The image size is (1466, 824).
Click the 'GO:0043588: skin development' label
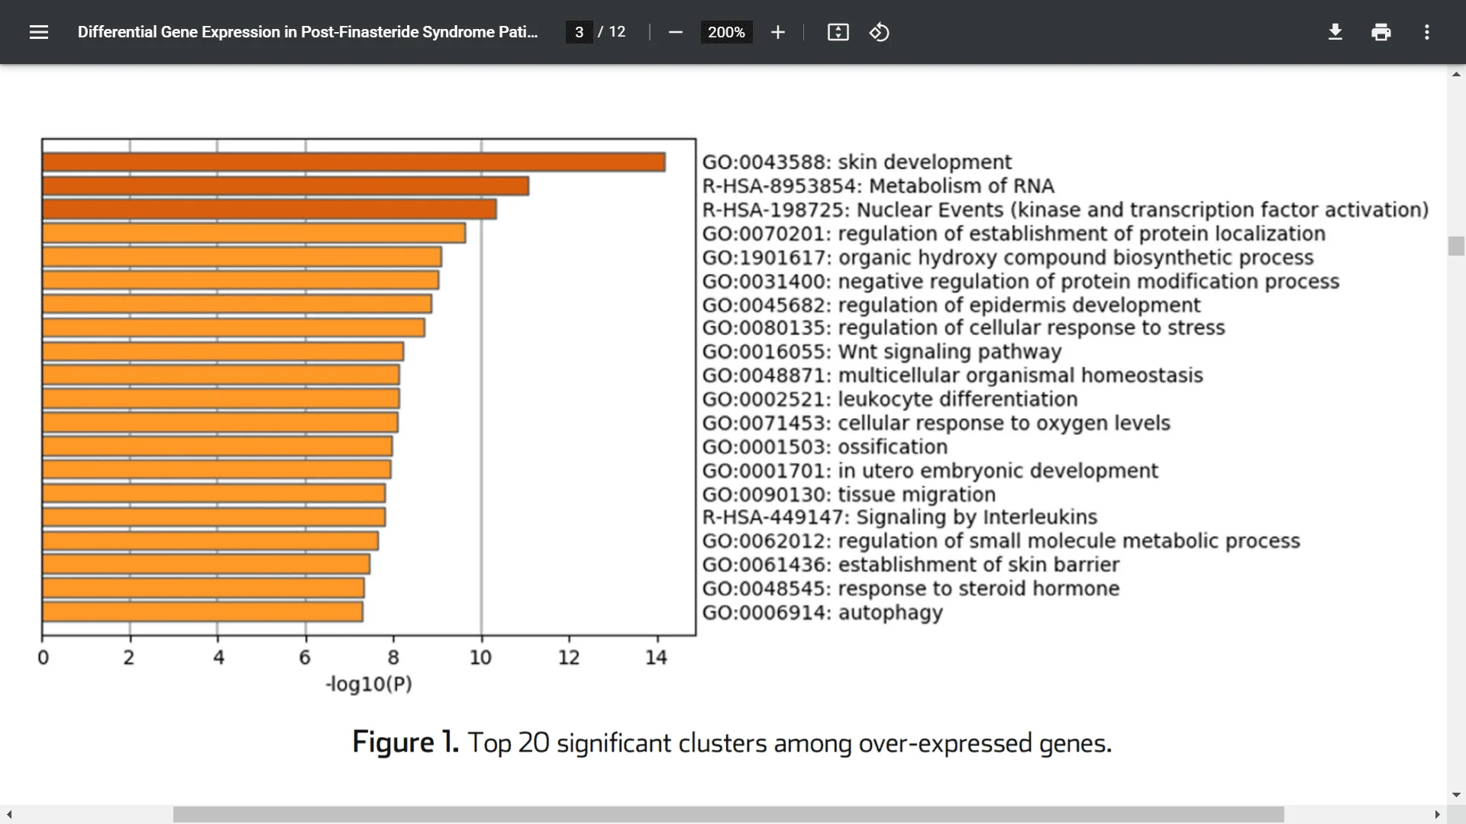point(857,163)
